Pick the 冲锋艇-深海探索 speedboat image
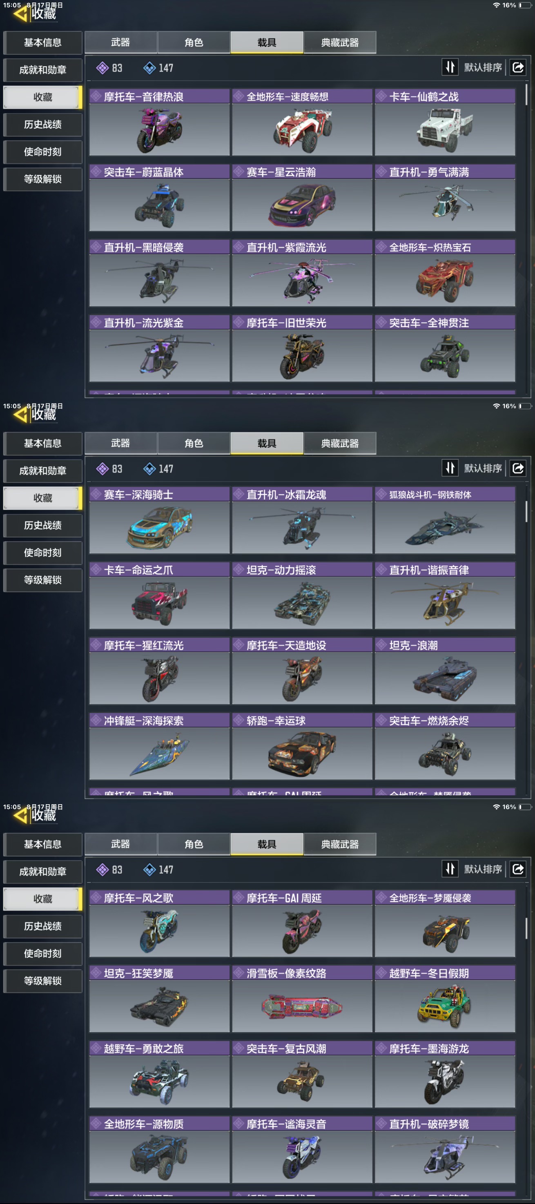The width and height of the screenshot is (535, 1204). [x=159, y=754]
